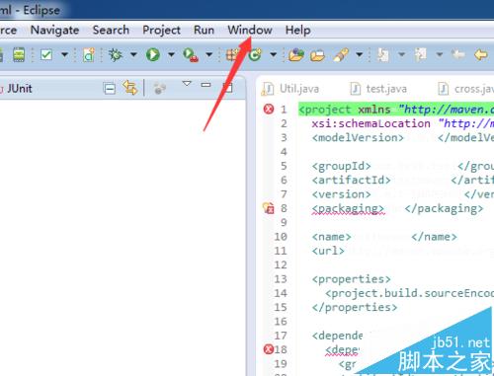The image size is (494, 376).
Task: Click the </properties> closing tag on line 15
Action: [x=355, y=308]
